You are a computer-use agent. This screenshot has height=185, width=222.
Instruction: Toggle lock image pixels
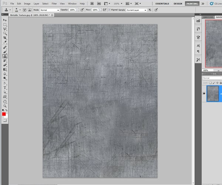click(x=214, y=83)
